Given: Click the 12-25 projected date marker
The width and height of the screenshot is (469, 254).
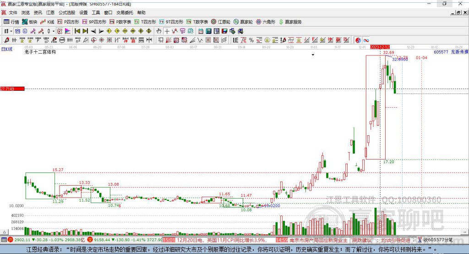Looking at the screenshot, I should [x=402, y=57].
